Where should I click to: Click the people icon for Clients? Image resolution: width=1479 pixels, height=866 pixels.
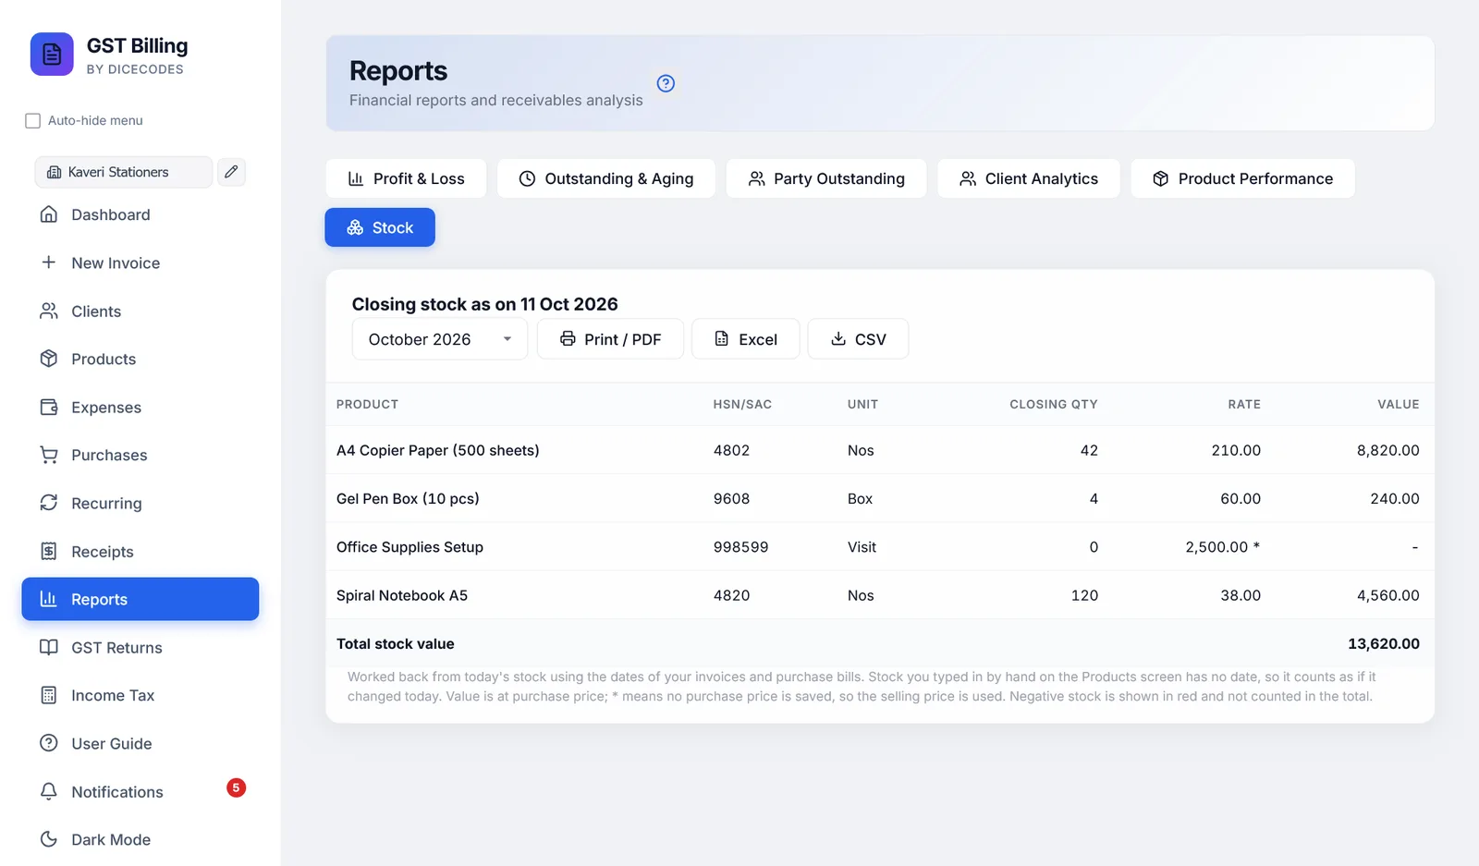pyautogui.click(x=49, y=311)
